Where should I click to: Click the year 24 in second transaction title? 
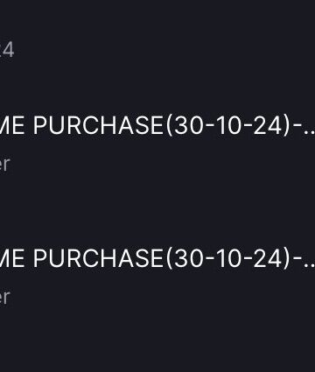[269, 258]
